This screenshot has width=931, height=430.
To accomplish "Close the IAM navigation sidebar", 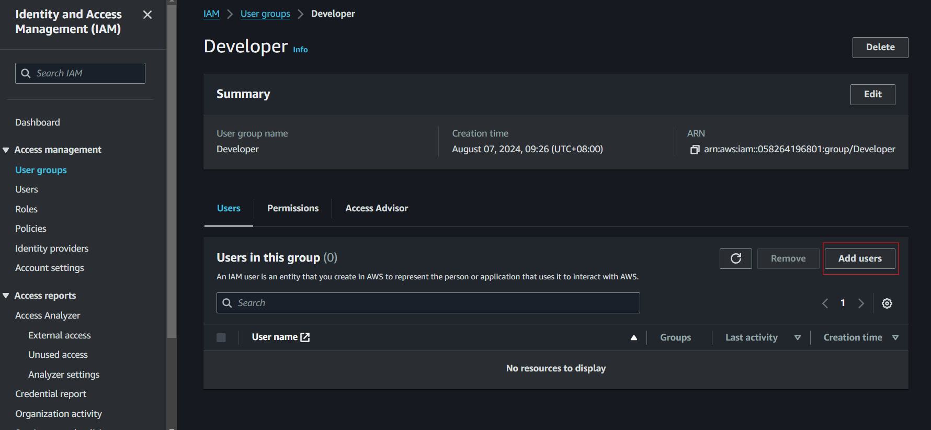I will coord(147,15).
